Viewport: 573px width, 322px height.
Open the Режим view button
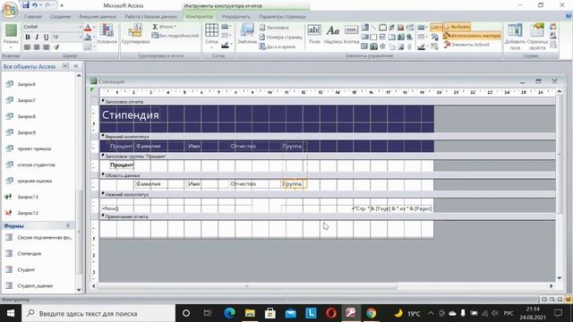(11, 36)
